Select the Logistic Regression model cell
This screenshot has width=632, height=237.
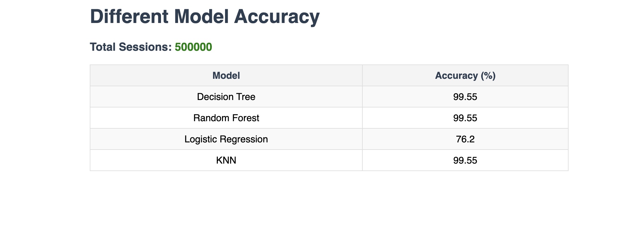[x=226, y=139]
